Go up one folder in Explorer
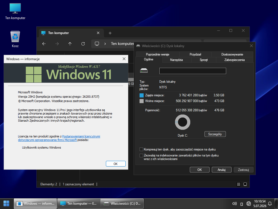278x209 pixels. (70, 44)
